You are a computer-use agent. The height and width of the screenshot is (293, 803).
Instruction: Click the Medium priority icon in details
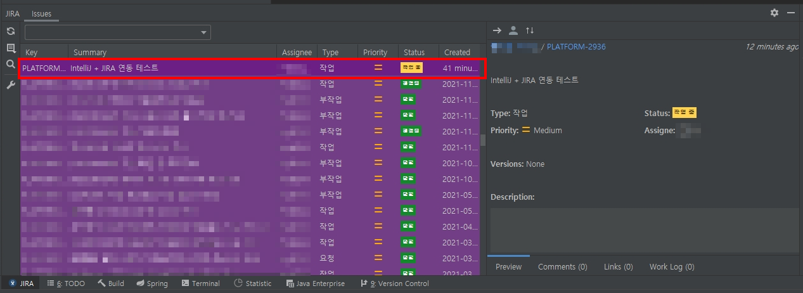pos(525,130)
